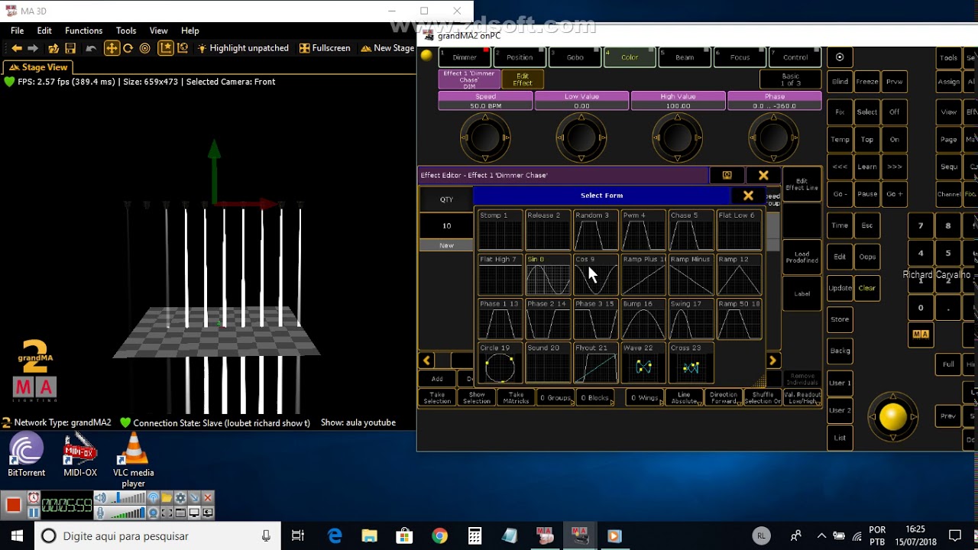
Task: Select the Color preset type tab
Action: click(x=630, y=57)
